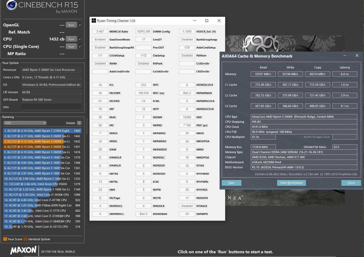
Task: Toggle the CPU (Single Core) checkbox
Action: click(80, 46)
